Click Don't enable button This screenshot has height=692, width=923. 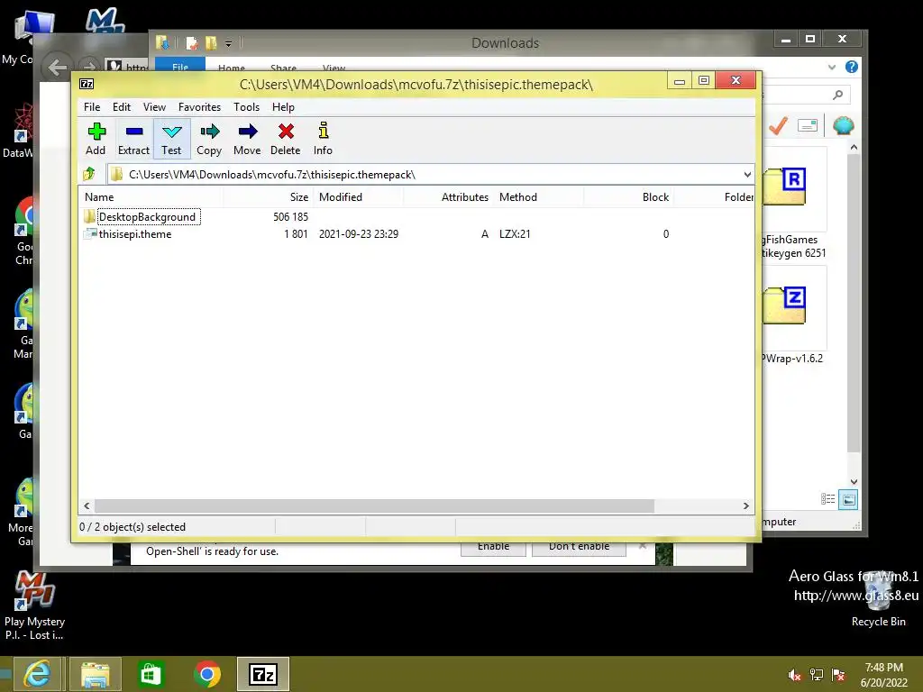(x=580, y=549)
